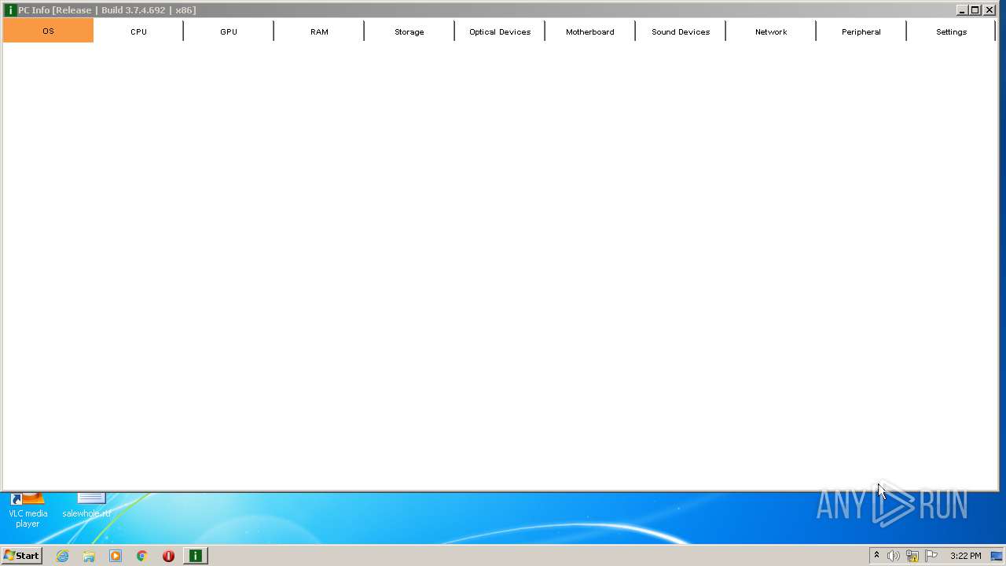Screen dimensions: 1006x566
Task: Select the salewhole.rtf desktop file
Action: coord(87,507)
